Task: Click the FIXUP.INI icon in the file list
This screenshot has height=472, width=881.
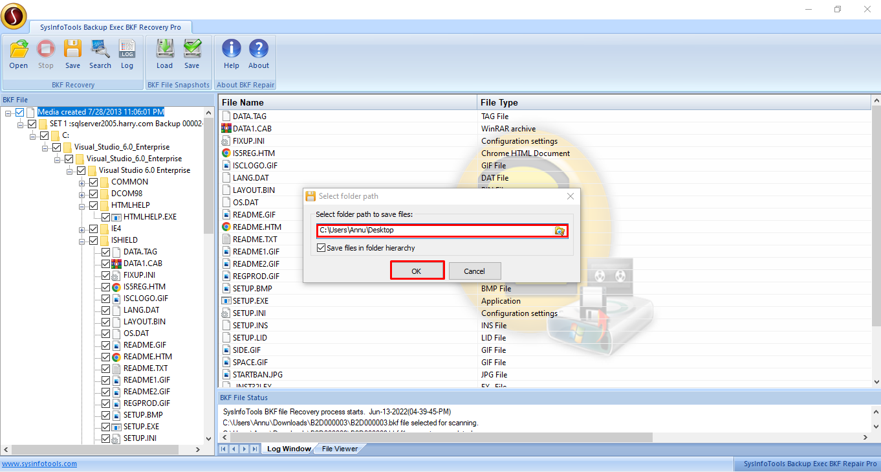Action: point(226,141)
